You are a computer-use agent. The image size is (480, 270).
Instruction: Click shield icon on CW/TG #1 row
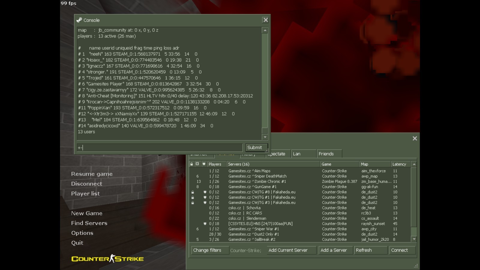[205, 197]
